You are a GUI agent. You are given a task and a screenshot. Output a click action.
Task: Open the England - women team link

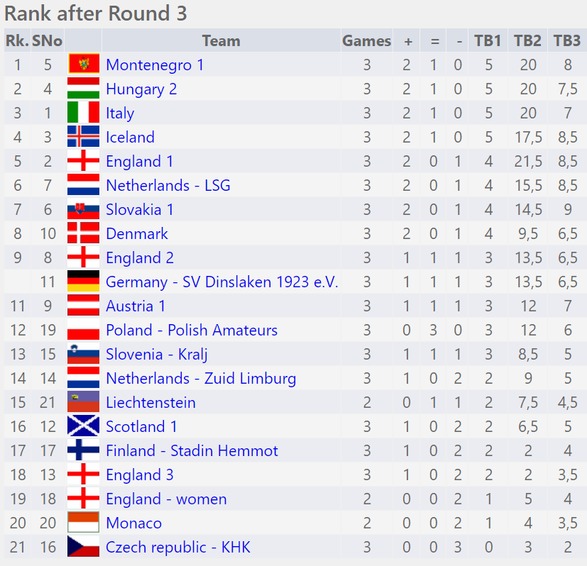166,499
